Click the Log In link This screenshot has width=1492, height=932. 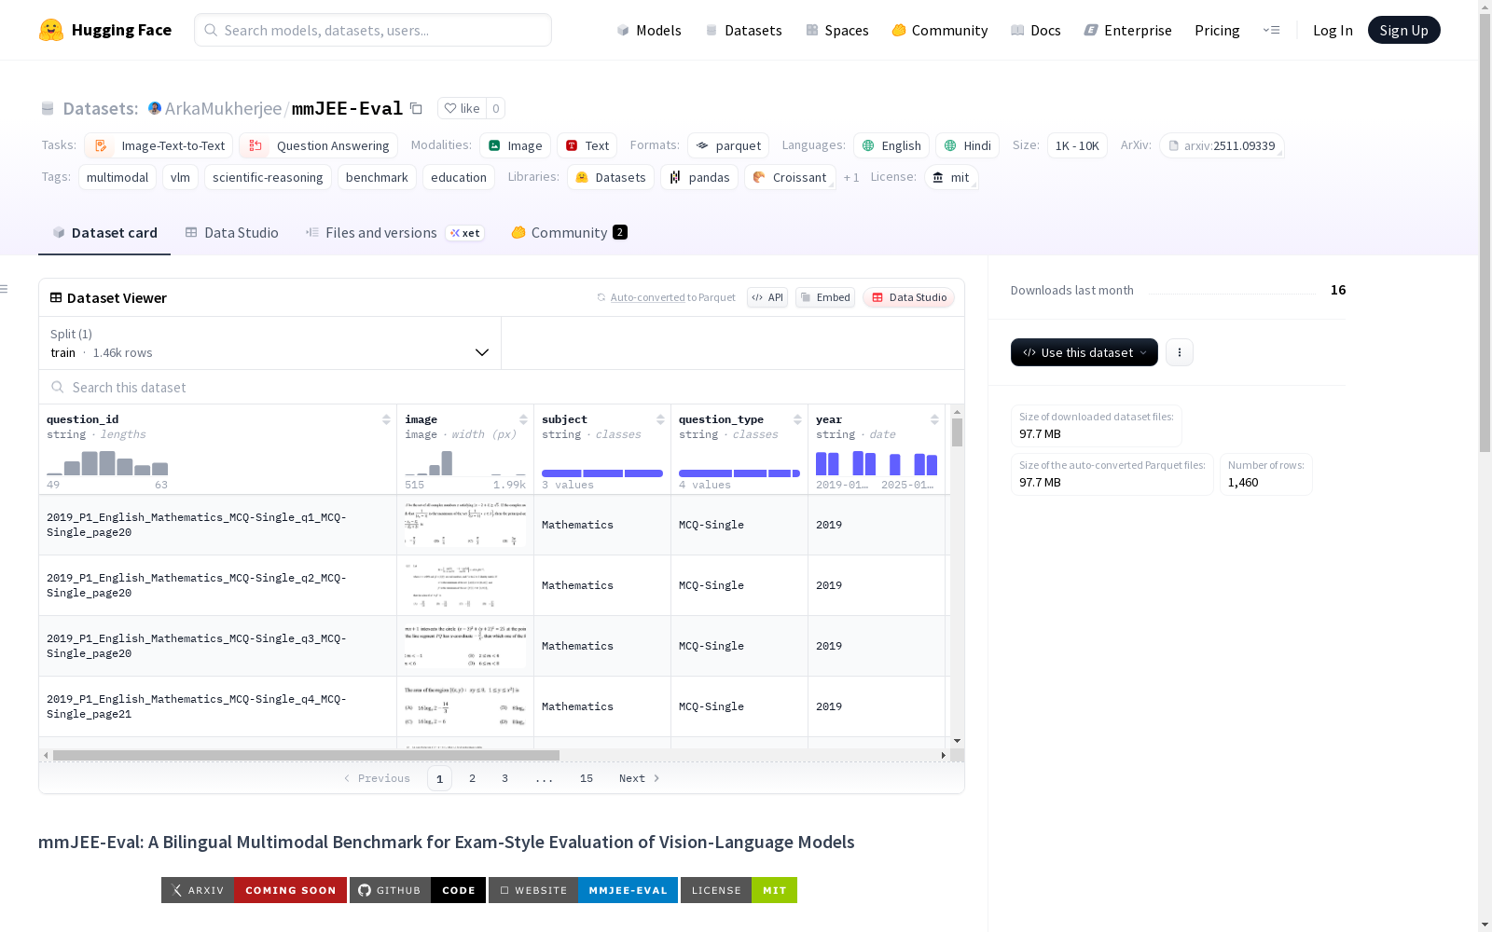point(1333,30)
